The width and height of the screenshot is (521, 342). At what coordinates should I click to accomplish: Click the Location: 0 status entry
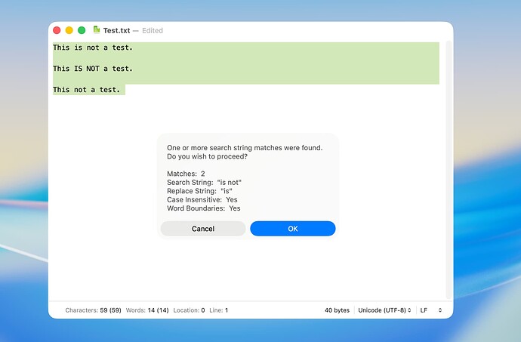pyautogui.click(x=189, y=310)
